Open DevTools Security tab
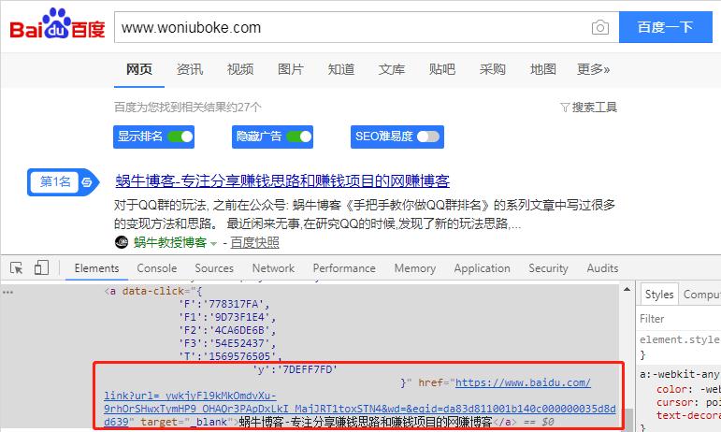Viewport: 721px width, 432px height. point(548,268)
